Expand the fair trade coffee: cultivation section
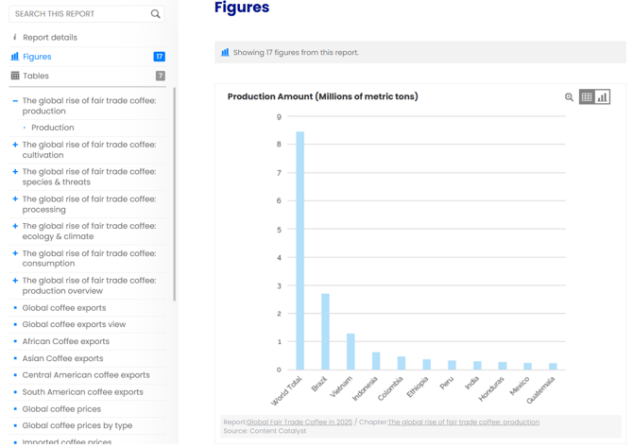The width and height of the screenshot is (633, 448). tap(14, 146)
